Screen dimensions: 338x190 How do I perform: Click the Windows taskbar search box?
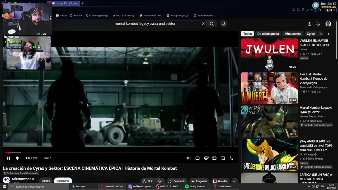pos(39,187)
